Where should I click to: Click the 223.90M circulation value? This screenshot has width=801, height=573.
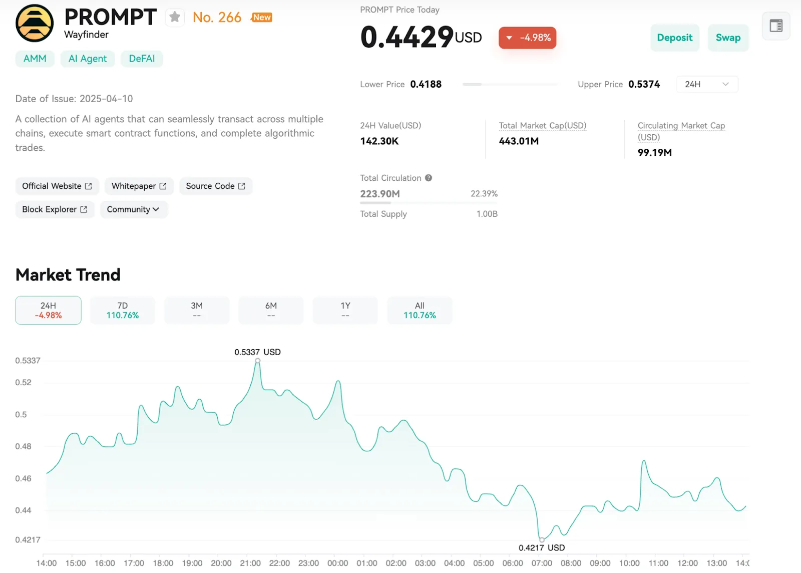coord(380,194)
